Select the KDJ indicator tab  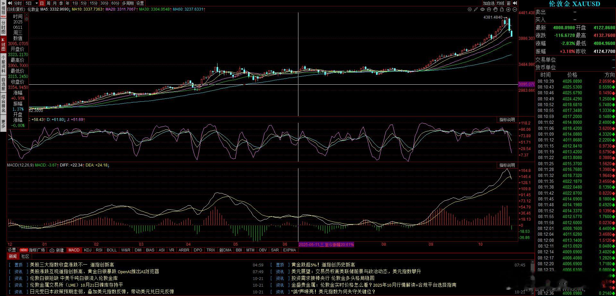coord(88,250)
